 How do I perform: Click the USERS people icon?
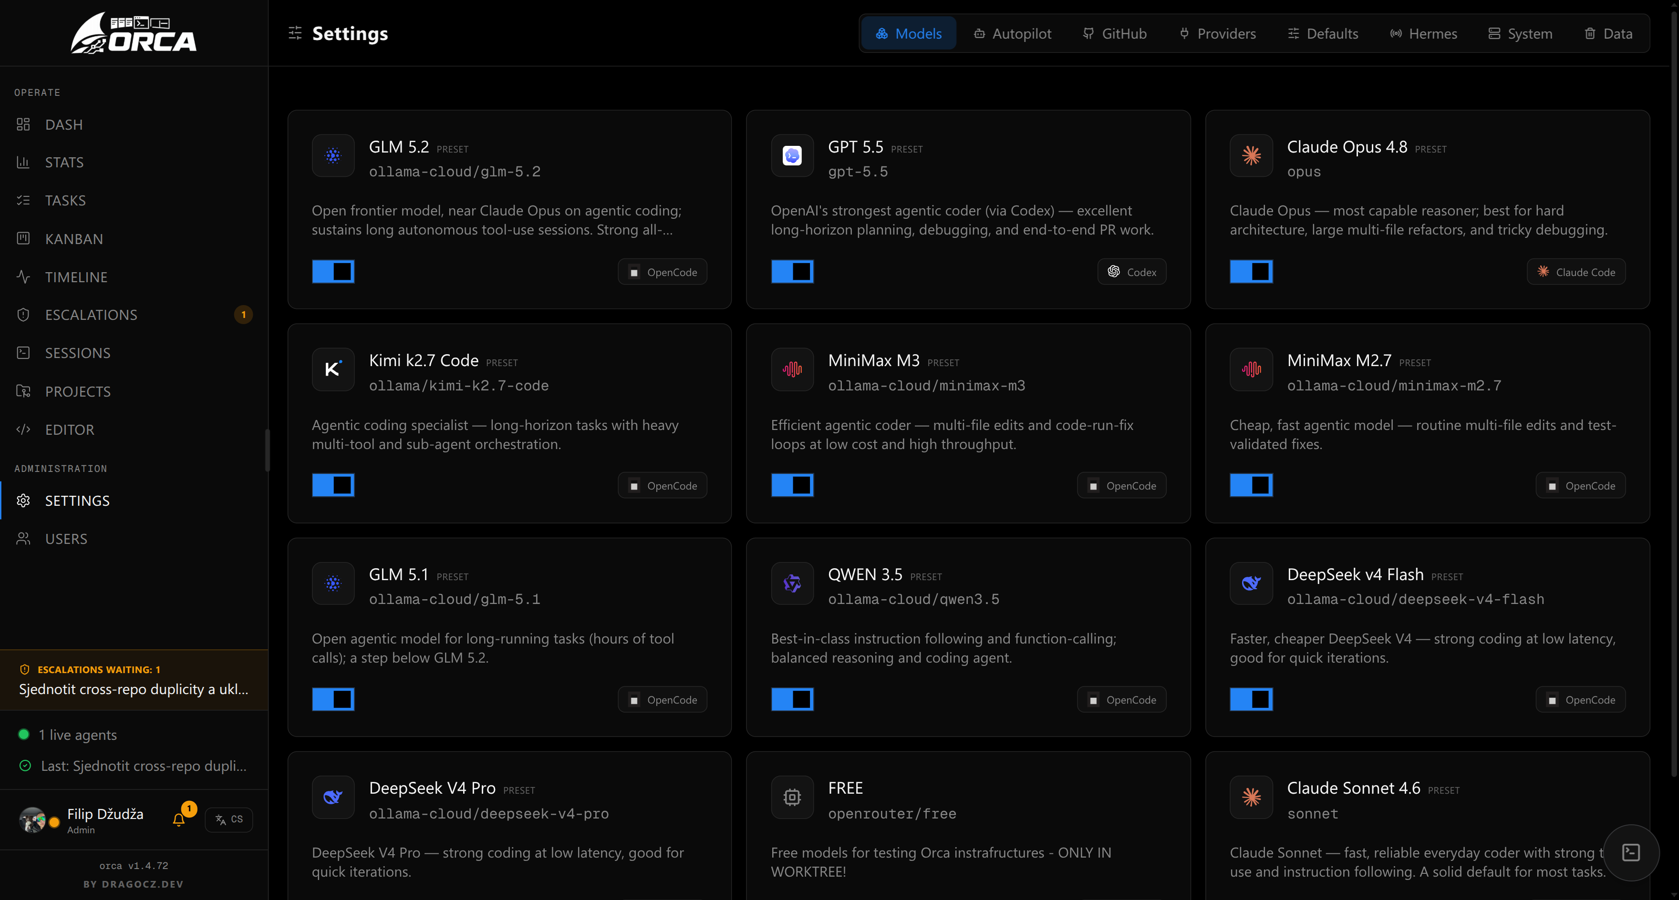[x=23, y=539]
